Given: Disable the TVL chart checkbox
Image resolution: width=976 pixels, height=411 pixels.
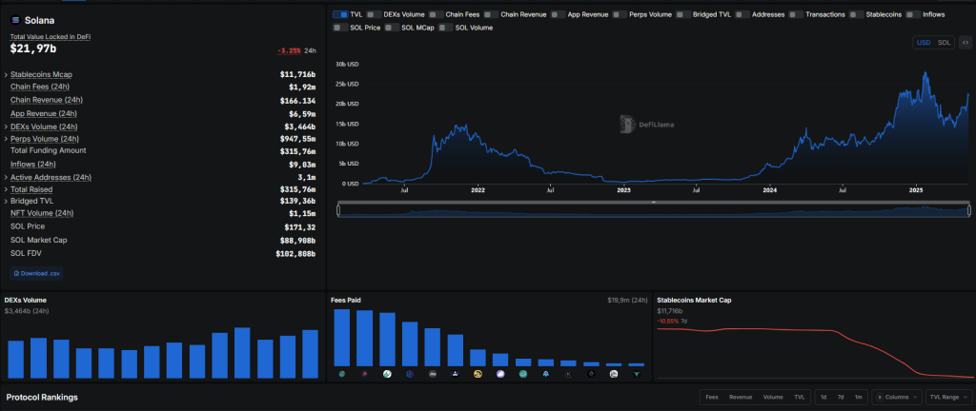Looking at the screenshot, I should click(340, 13).
